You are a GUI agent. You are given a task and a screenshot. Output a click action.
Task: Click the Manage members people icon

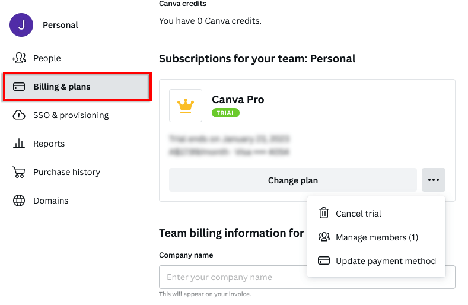pos(324,237)
